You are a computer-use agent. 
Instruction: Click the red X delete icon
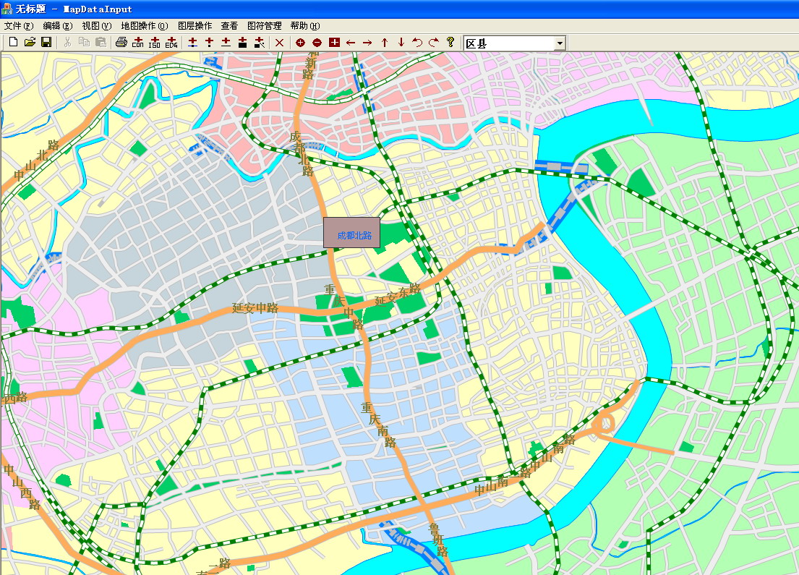point(279,42)
